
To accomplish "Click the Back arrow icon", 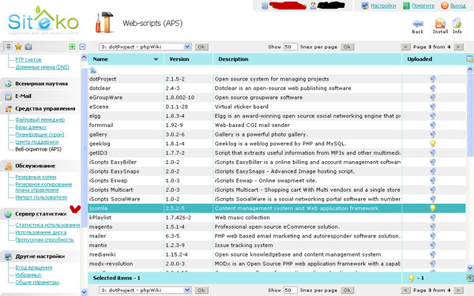I will coord(418,24).
